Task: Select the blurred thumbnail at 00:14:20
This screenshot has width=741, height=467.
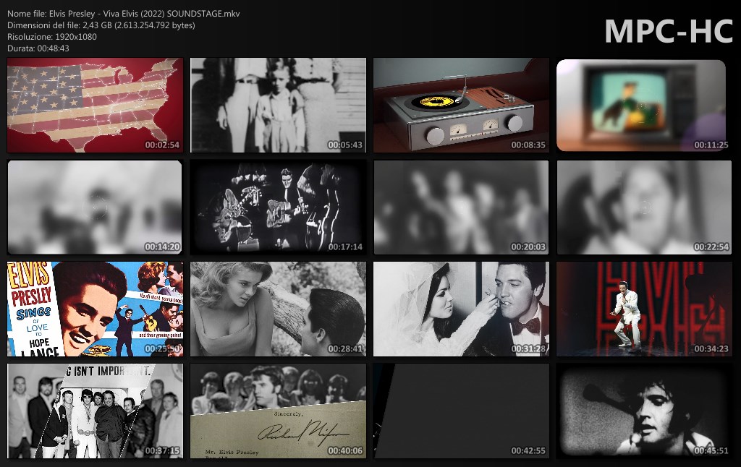Action: 95,207
